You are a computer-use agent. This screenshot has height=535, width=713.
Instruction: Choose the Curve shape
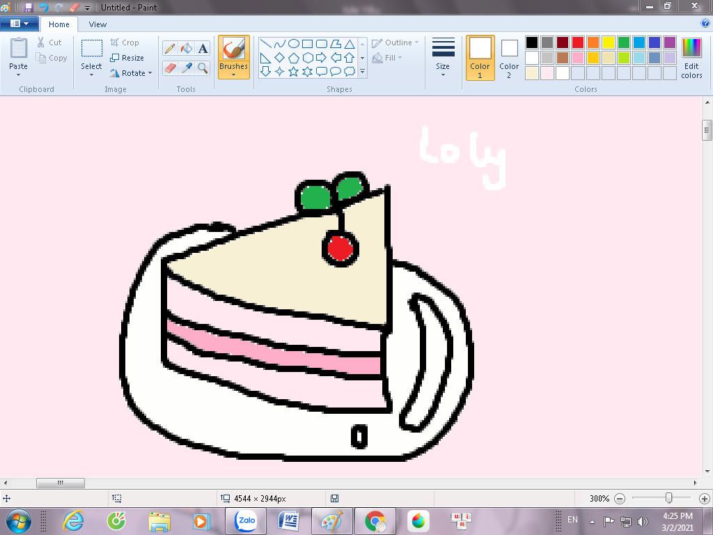coord(280,44)
